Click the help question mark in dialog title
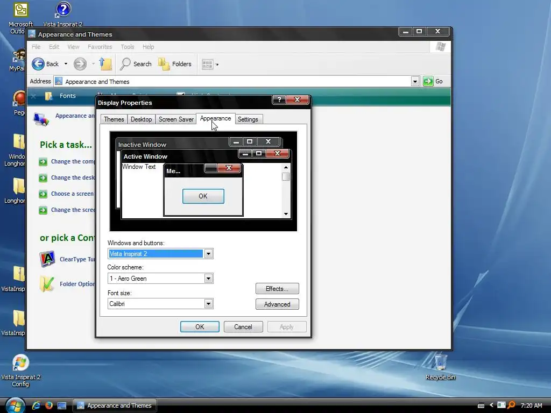Screen dimensions: 551x413 click(x=279, y=99)
